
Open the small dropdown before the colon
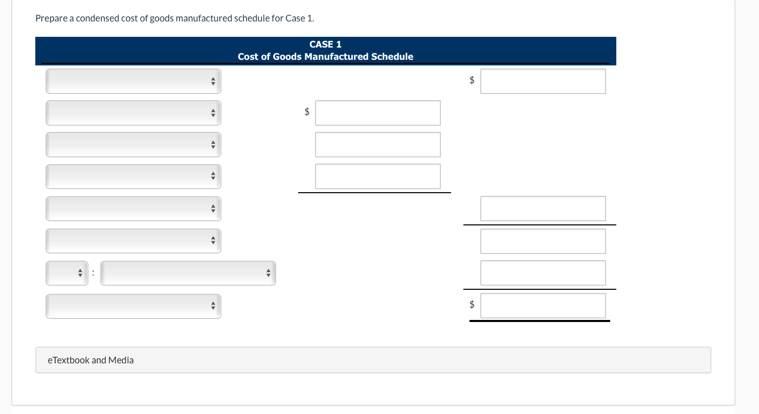66,272
